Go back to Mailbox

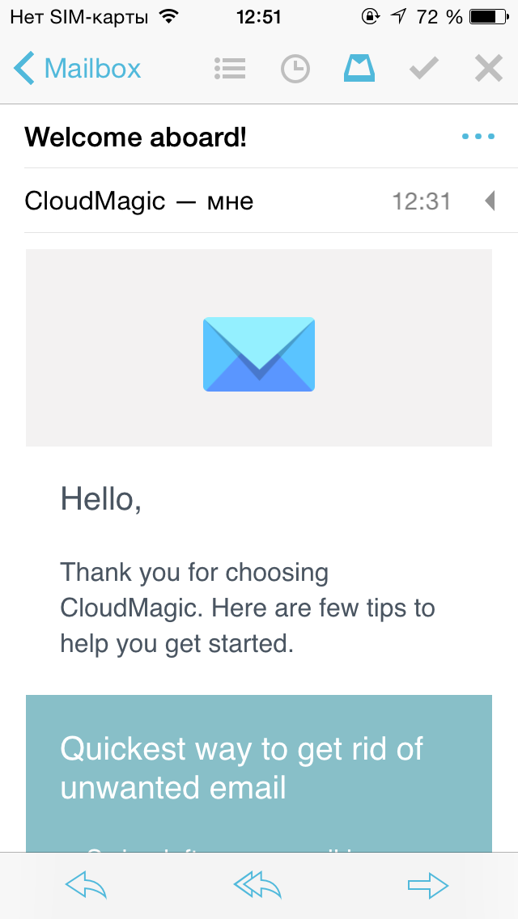click(78, 69)
